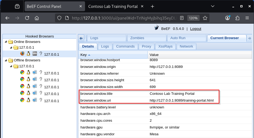Viewport: 254px width, 138px height.
Task: Click the browser.window.referrer value Unknown
Action: (157, 73)
